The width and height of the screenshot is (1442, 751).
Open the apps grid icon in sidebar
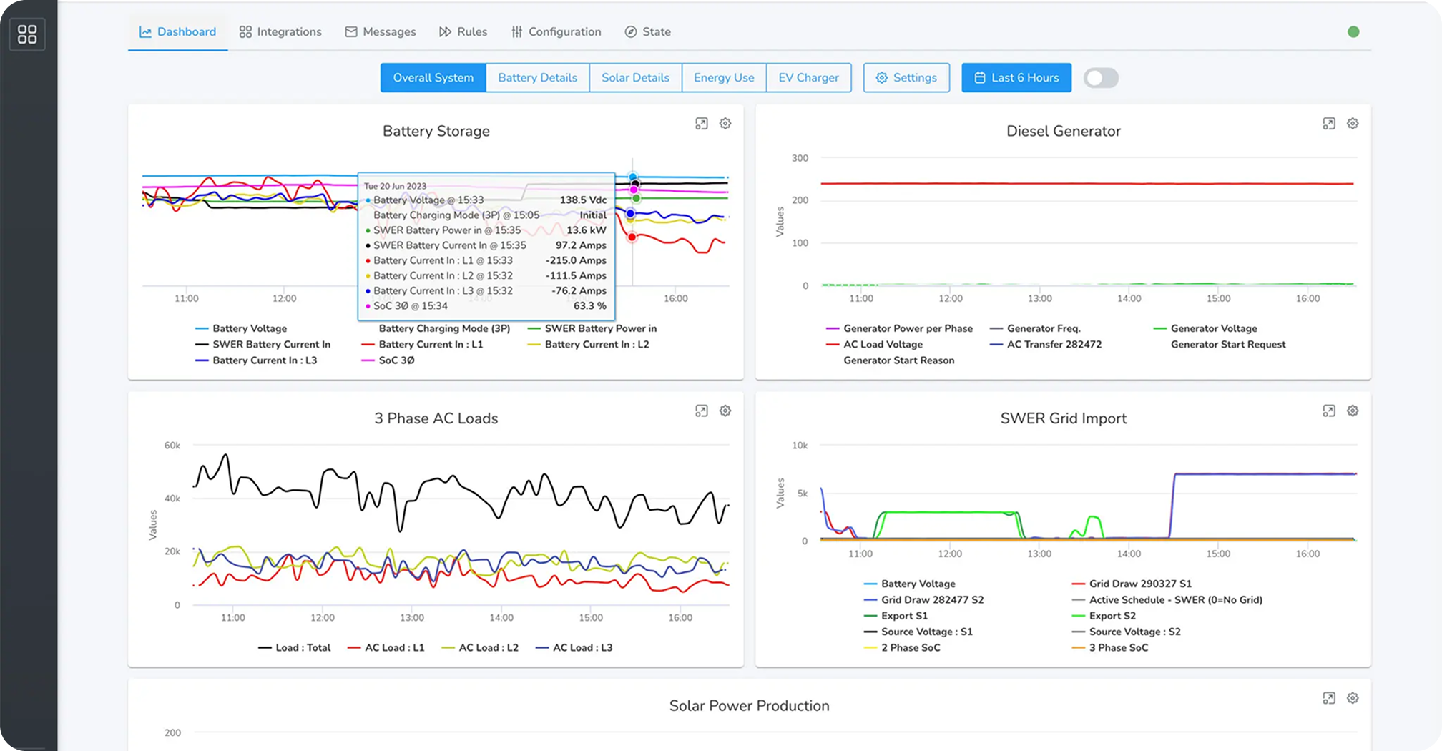click(x=27, y=34)
